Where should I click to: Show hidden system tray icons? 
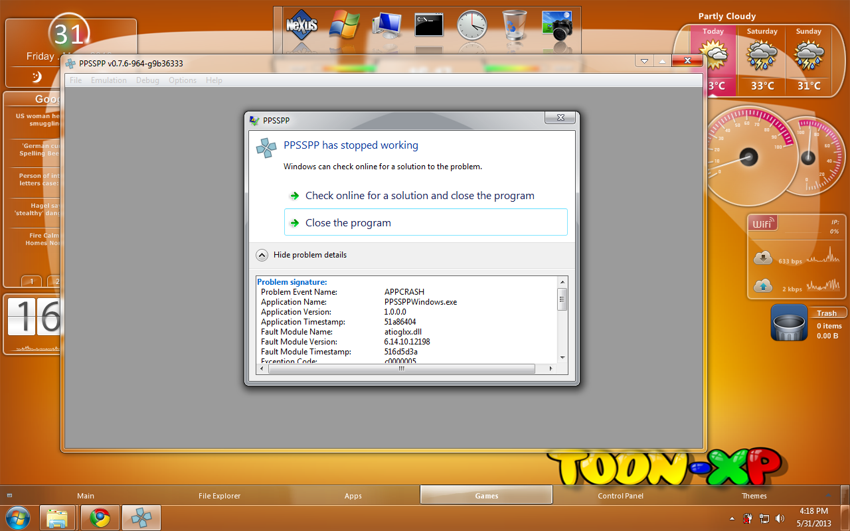732,518
